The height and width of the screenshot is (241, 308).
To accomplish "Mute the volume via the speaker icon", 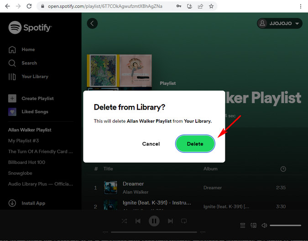I will tap(264, 225).
